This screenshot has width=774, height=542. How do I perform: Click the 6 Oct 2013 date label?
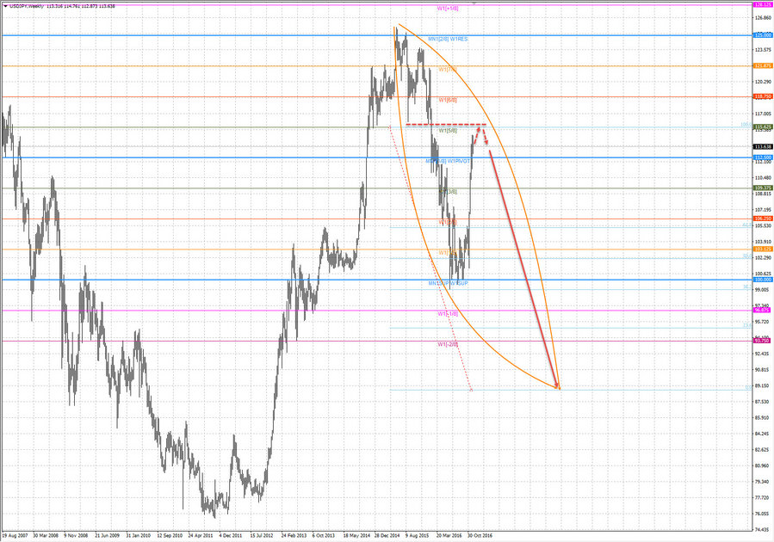pyautogui.click(x=324, y=535)
